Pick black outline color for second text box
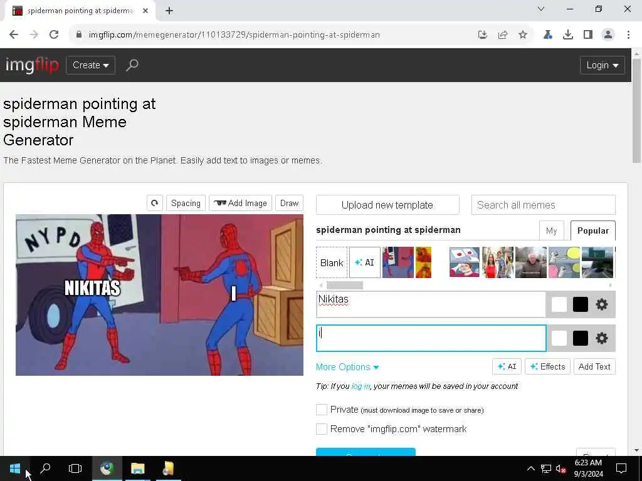 coord(580,338)
